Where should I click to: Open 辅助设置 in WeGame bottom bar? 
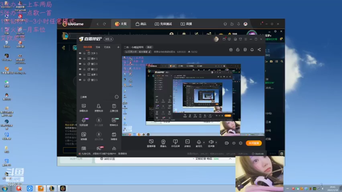pos(108,159)
